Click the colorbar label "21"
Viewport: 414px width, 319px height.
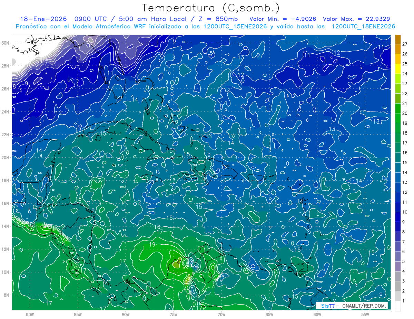(x=405, y=104)
